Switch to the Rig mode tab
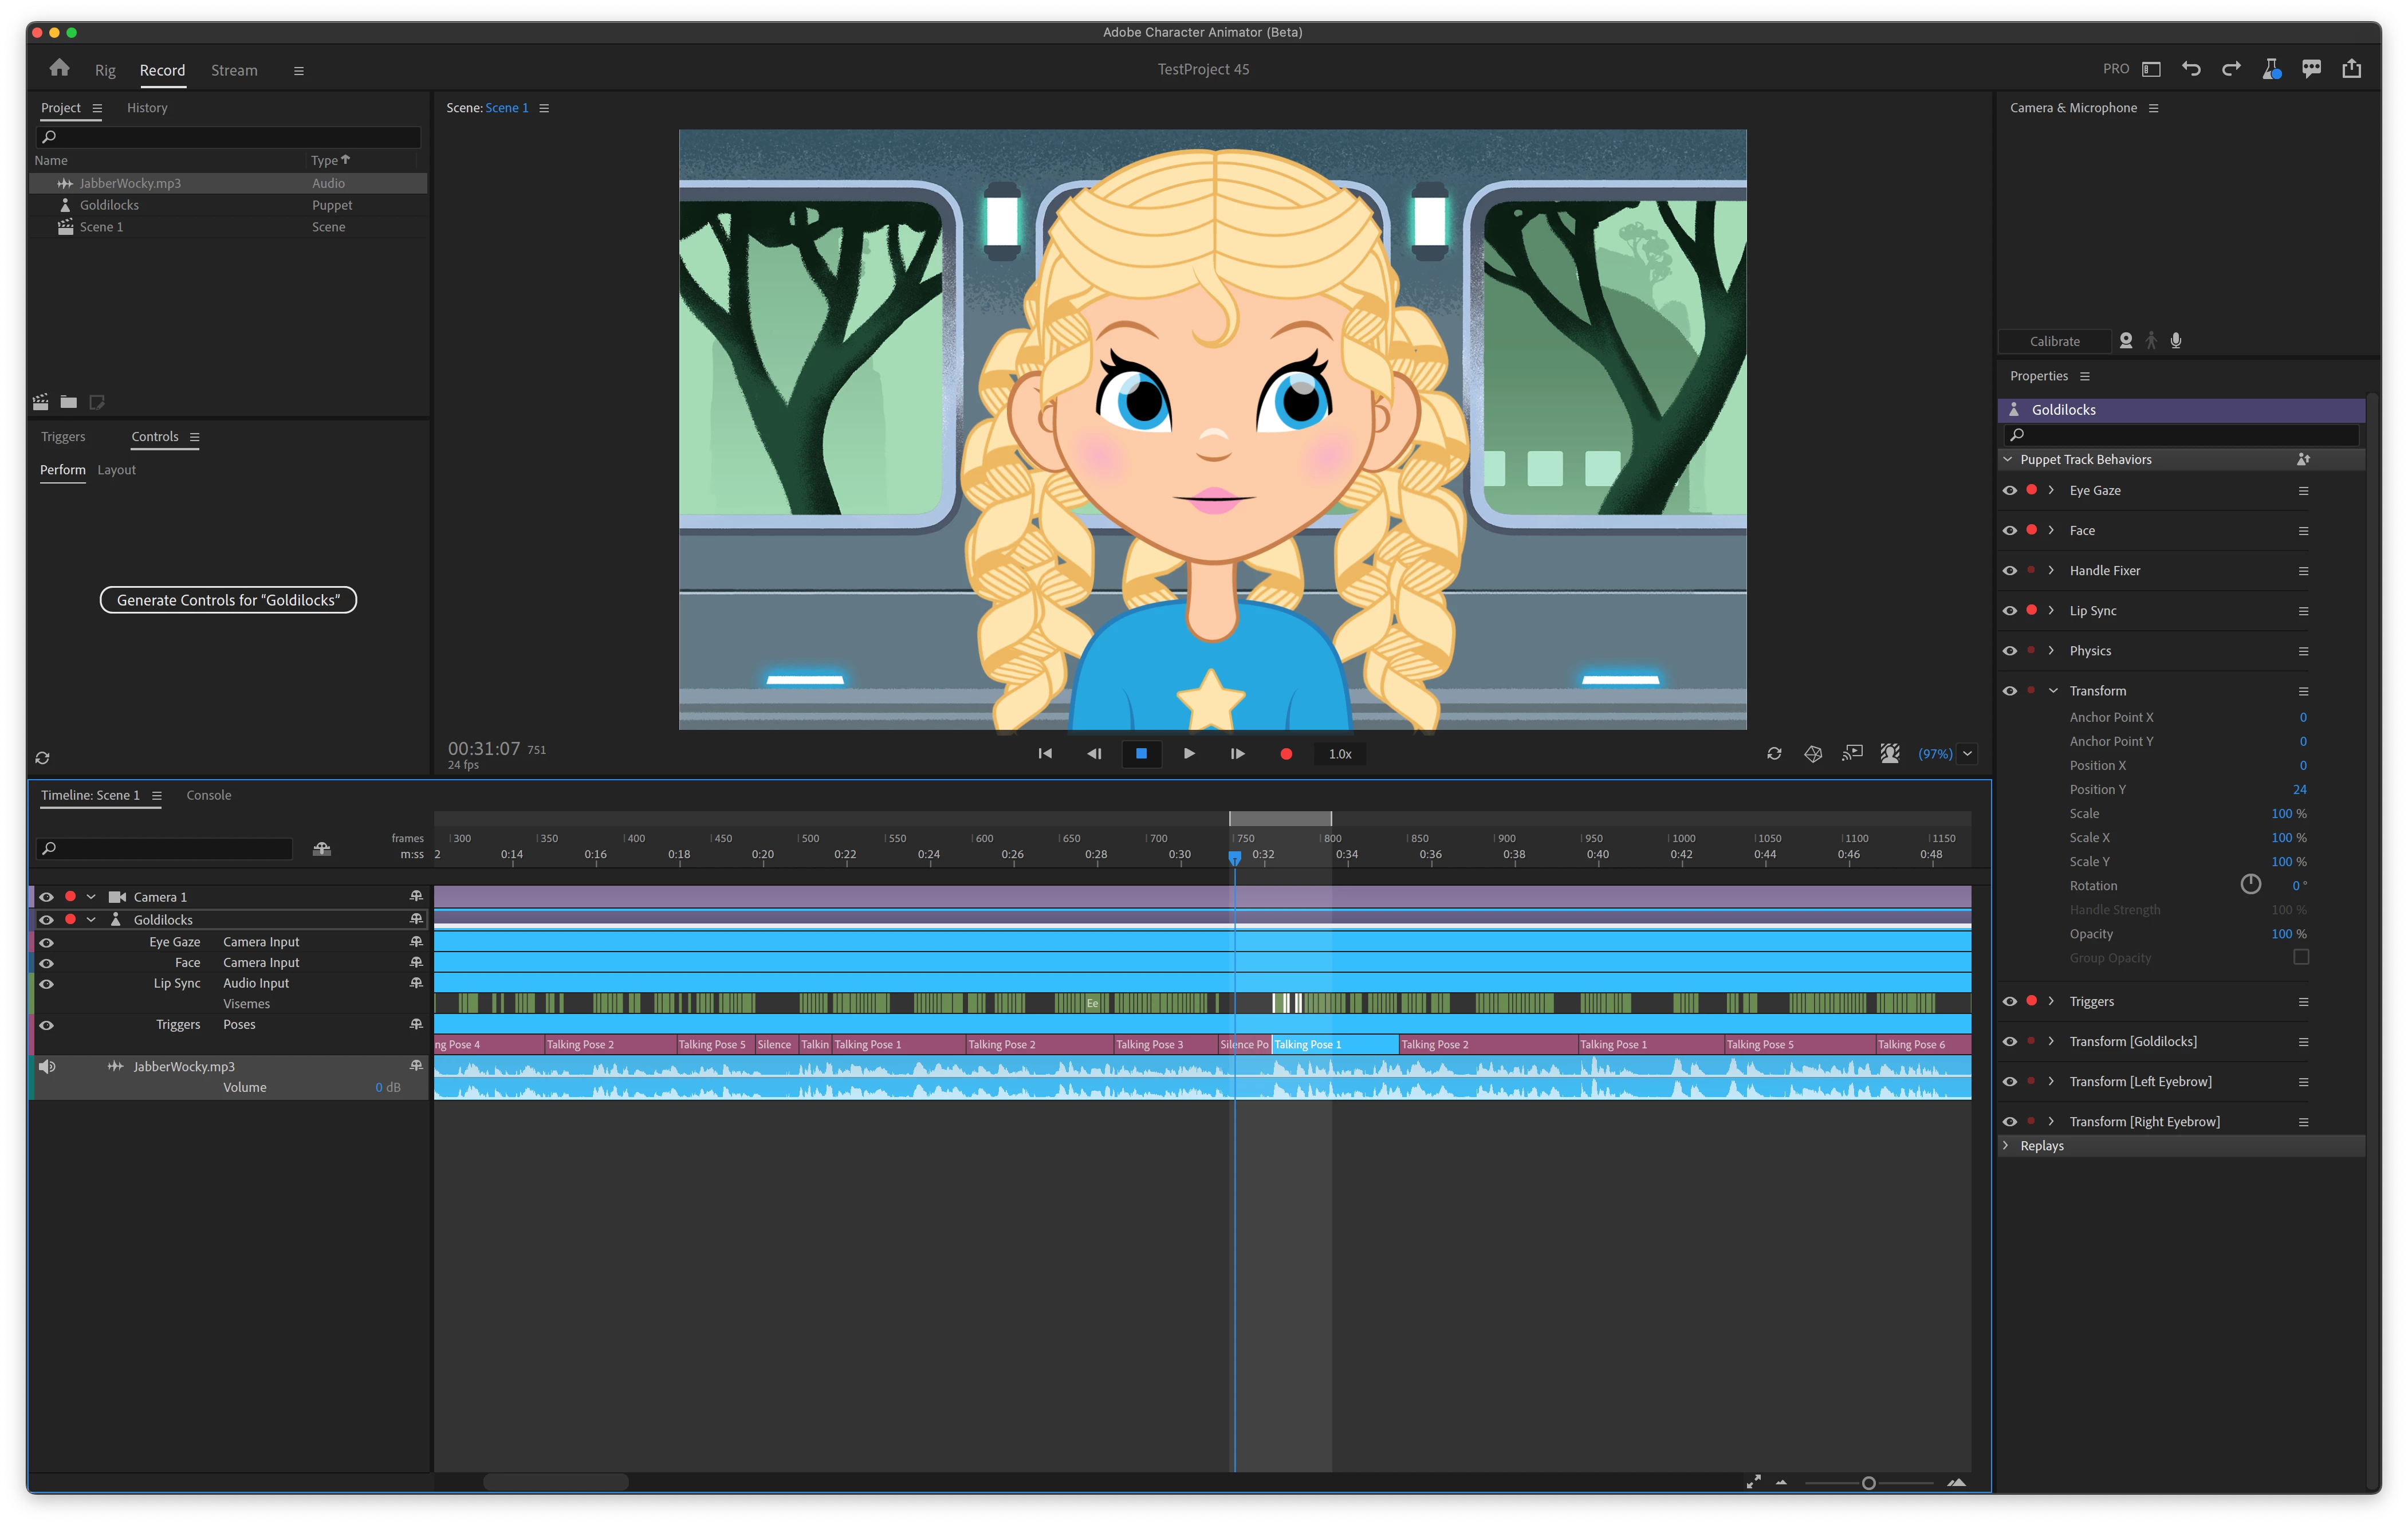2408x1525 pixels. [x=105, y=70]
